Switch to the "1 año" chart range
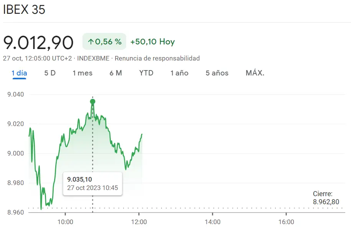This screenshot has width=351, height=231. pyautogui.click(x=179, y=73)
